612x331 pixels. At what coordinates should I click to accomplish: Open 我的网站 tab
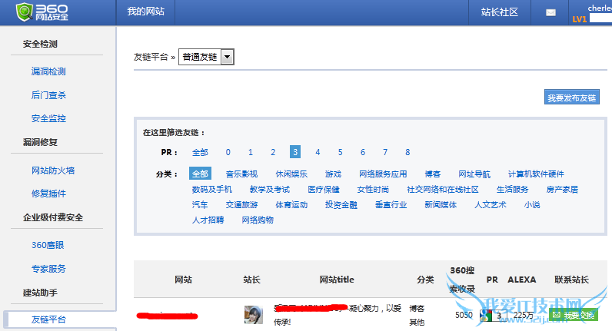click(x=145, y=12)
